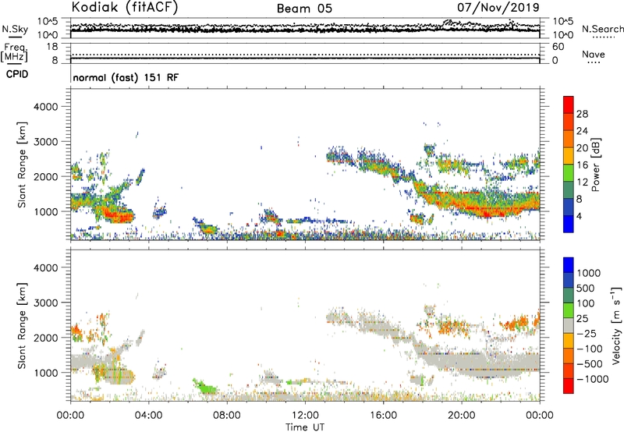
Task: Click the red bottom of Velocity colorbar
Action: pos(569,386)
